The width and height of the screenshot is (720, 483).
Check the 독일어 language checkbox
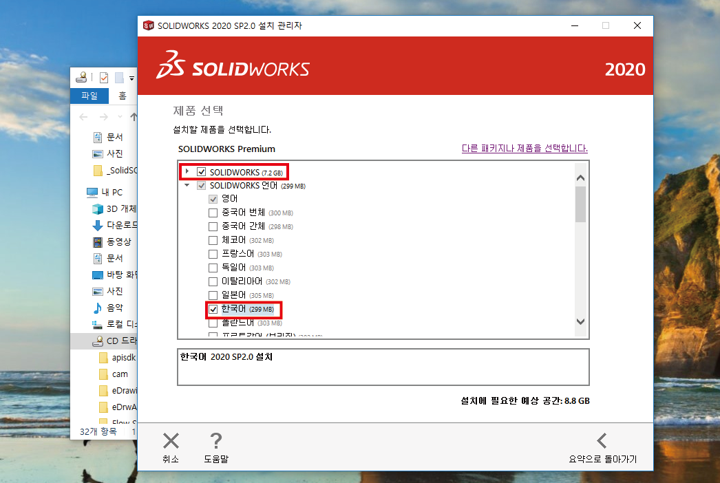click(213, 268)
